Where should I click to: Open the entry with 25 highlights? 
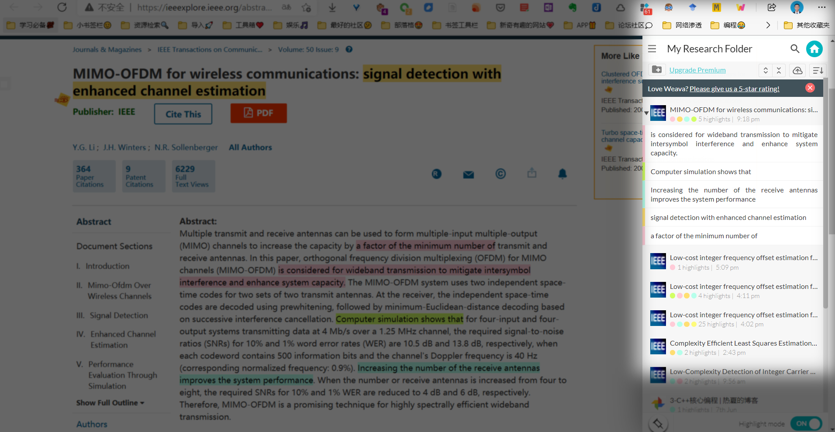click(734, 319)
